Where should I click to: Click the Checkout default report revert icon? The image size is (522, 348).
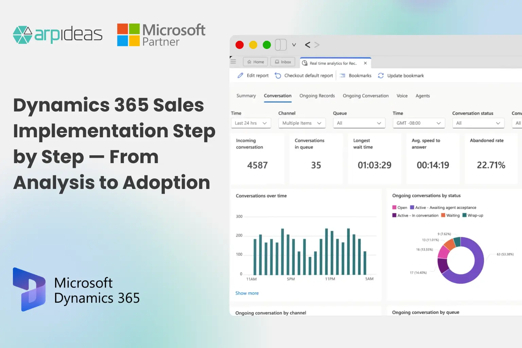tap(278, 75)
